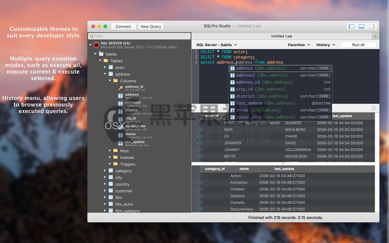Click the New Query button
The image size is (389, 243).
(x=151, y=27)
